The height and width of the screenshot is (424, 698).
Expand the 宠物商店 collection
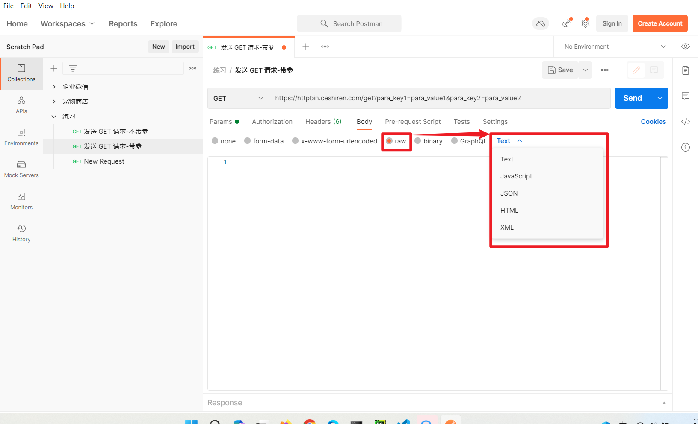pyautogui.click(x=54, y=102)
